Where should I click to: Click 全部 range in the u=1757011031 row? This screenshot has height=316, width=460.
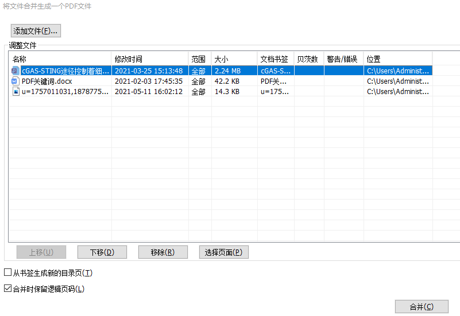199,92
